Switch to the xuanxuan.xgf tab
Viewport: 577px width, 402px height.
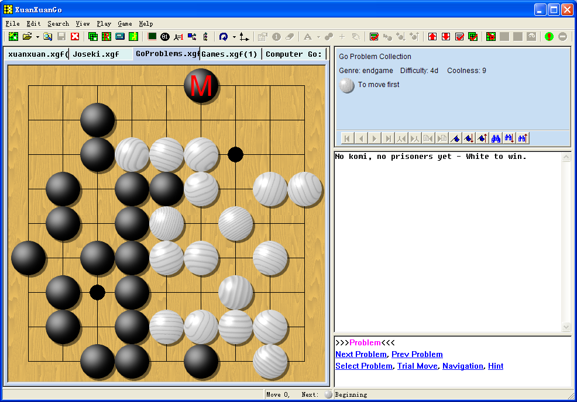[37, 54]
